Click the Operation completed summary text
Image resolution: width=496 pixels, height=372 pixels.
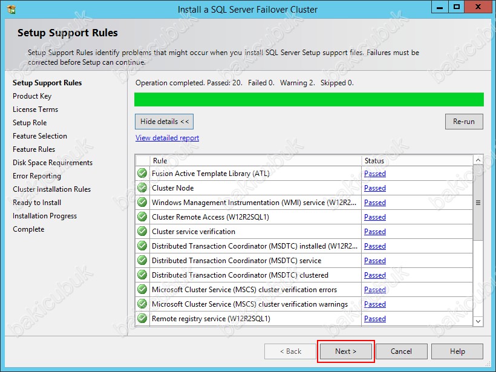(x=244, y=83)
